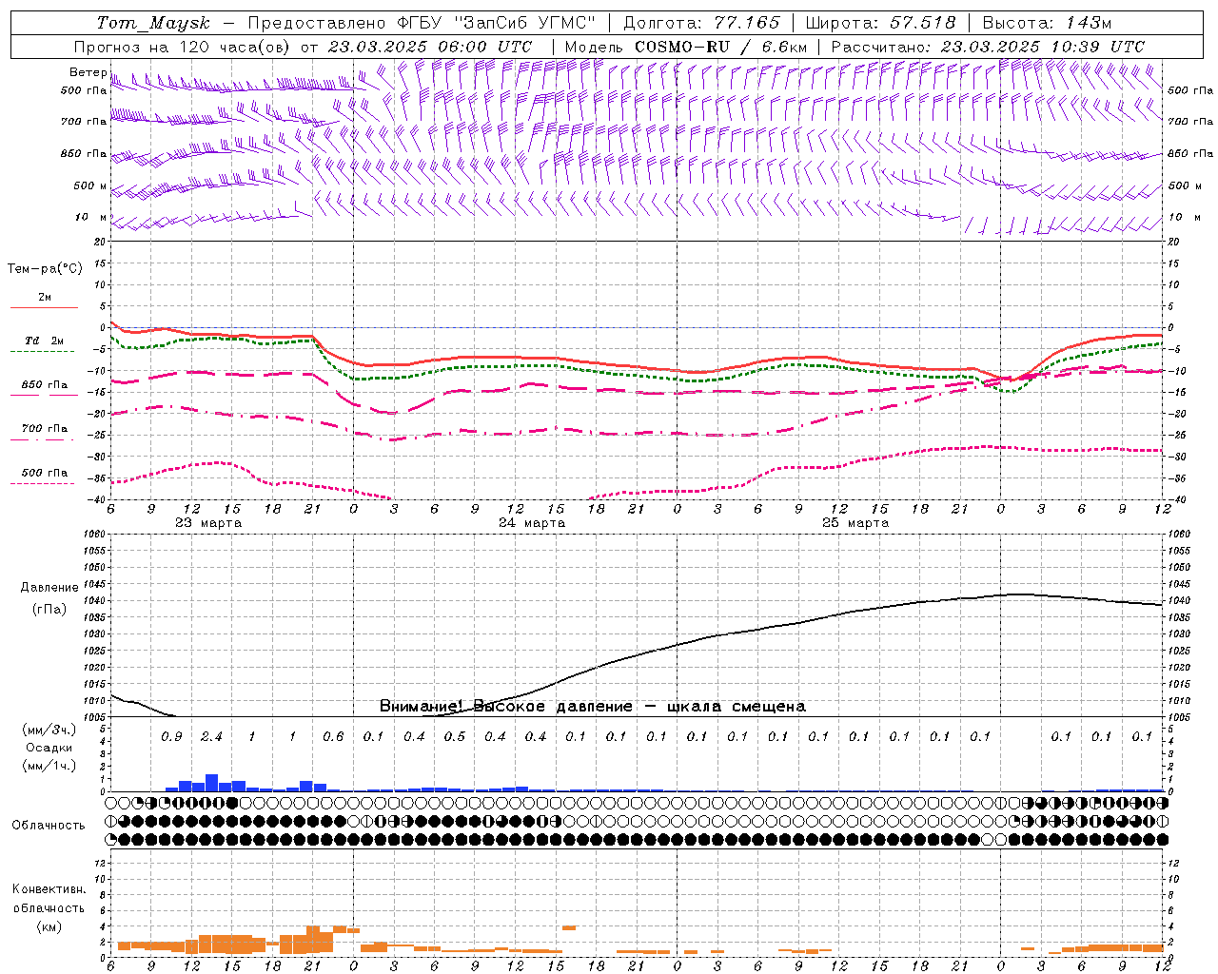Screen dimensions: 1218x974
Task: Click the "25 марта" date label
Action: [x=855, y=523]
